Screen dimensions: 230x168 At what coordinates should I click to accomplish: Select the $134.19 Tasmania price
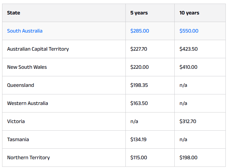[x=138, y=139]
